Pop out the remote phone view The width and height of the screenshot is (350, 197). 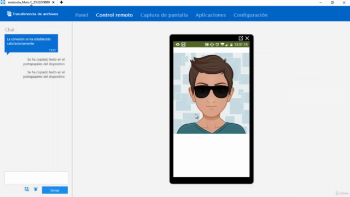click(241, 38)
